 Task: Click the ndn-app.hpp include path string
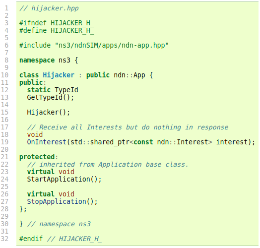tap(112, 46)
